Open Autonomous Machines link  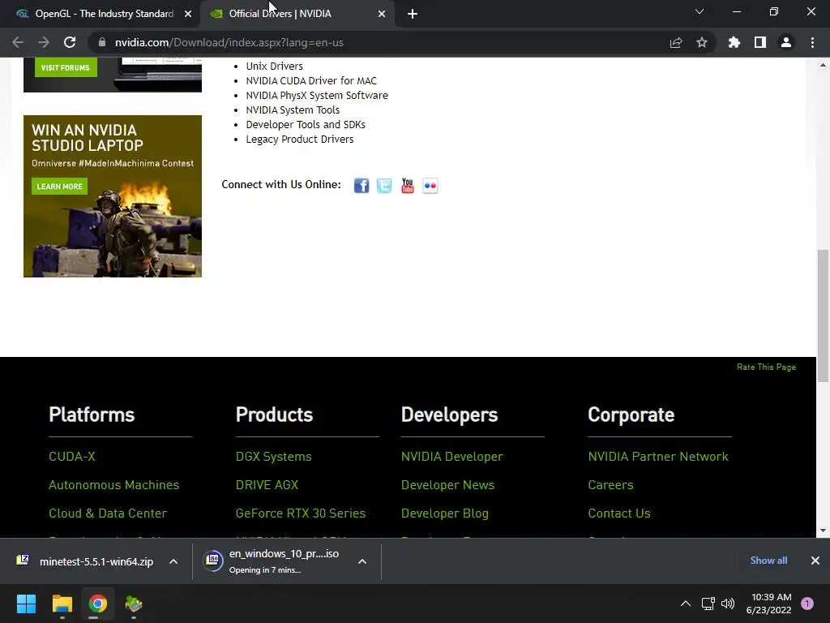coord(113,485)
